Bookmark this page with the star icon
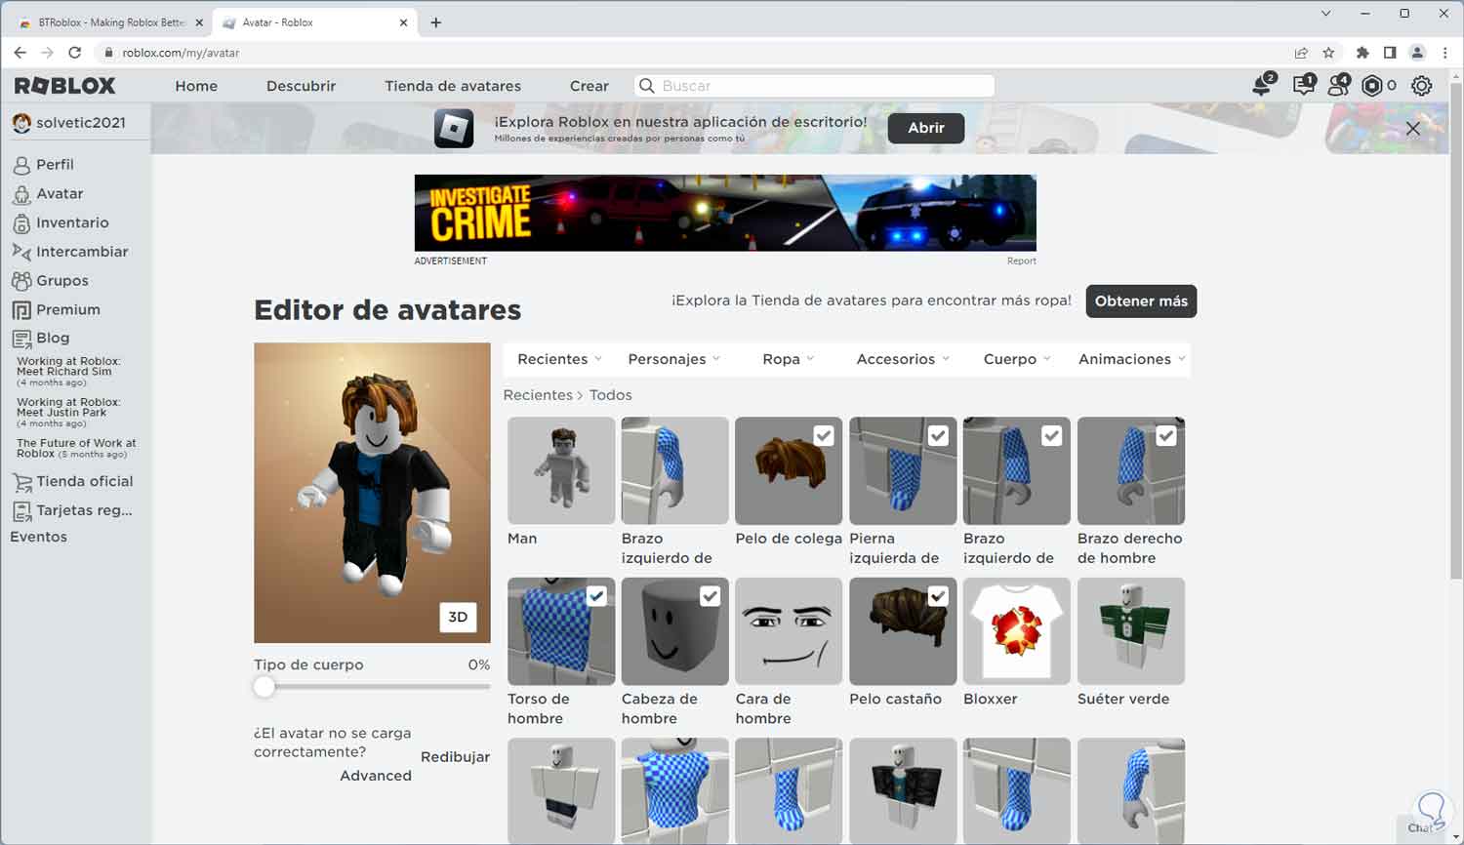1464x845 pixels. coord(1328,53)
